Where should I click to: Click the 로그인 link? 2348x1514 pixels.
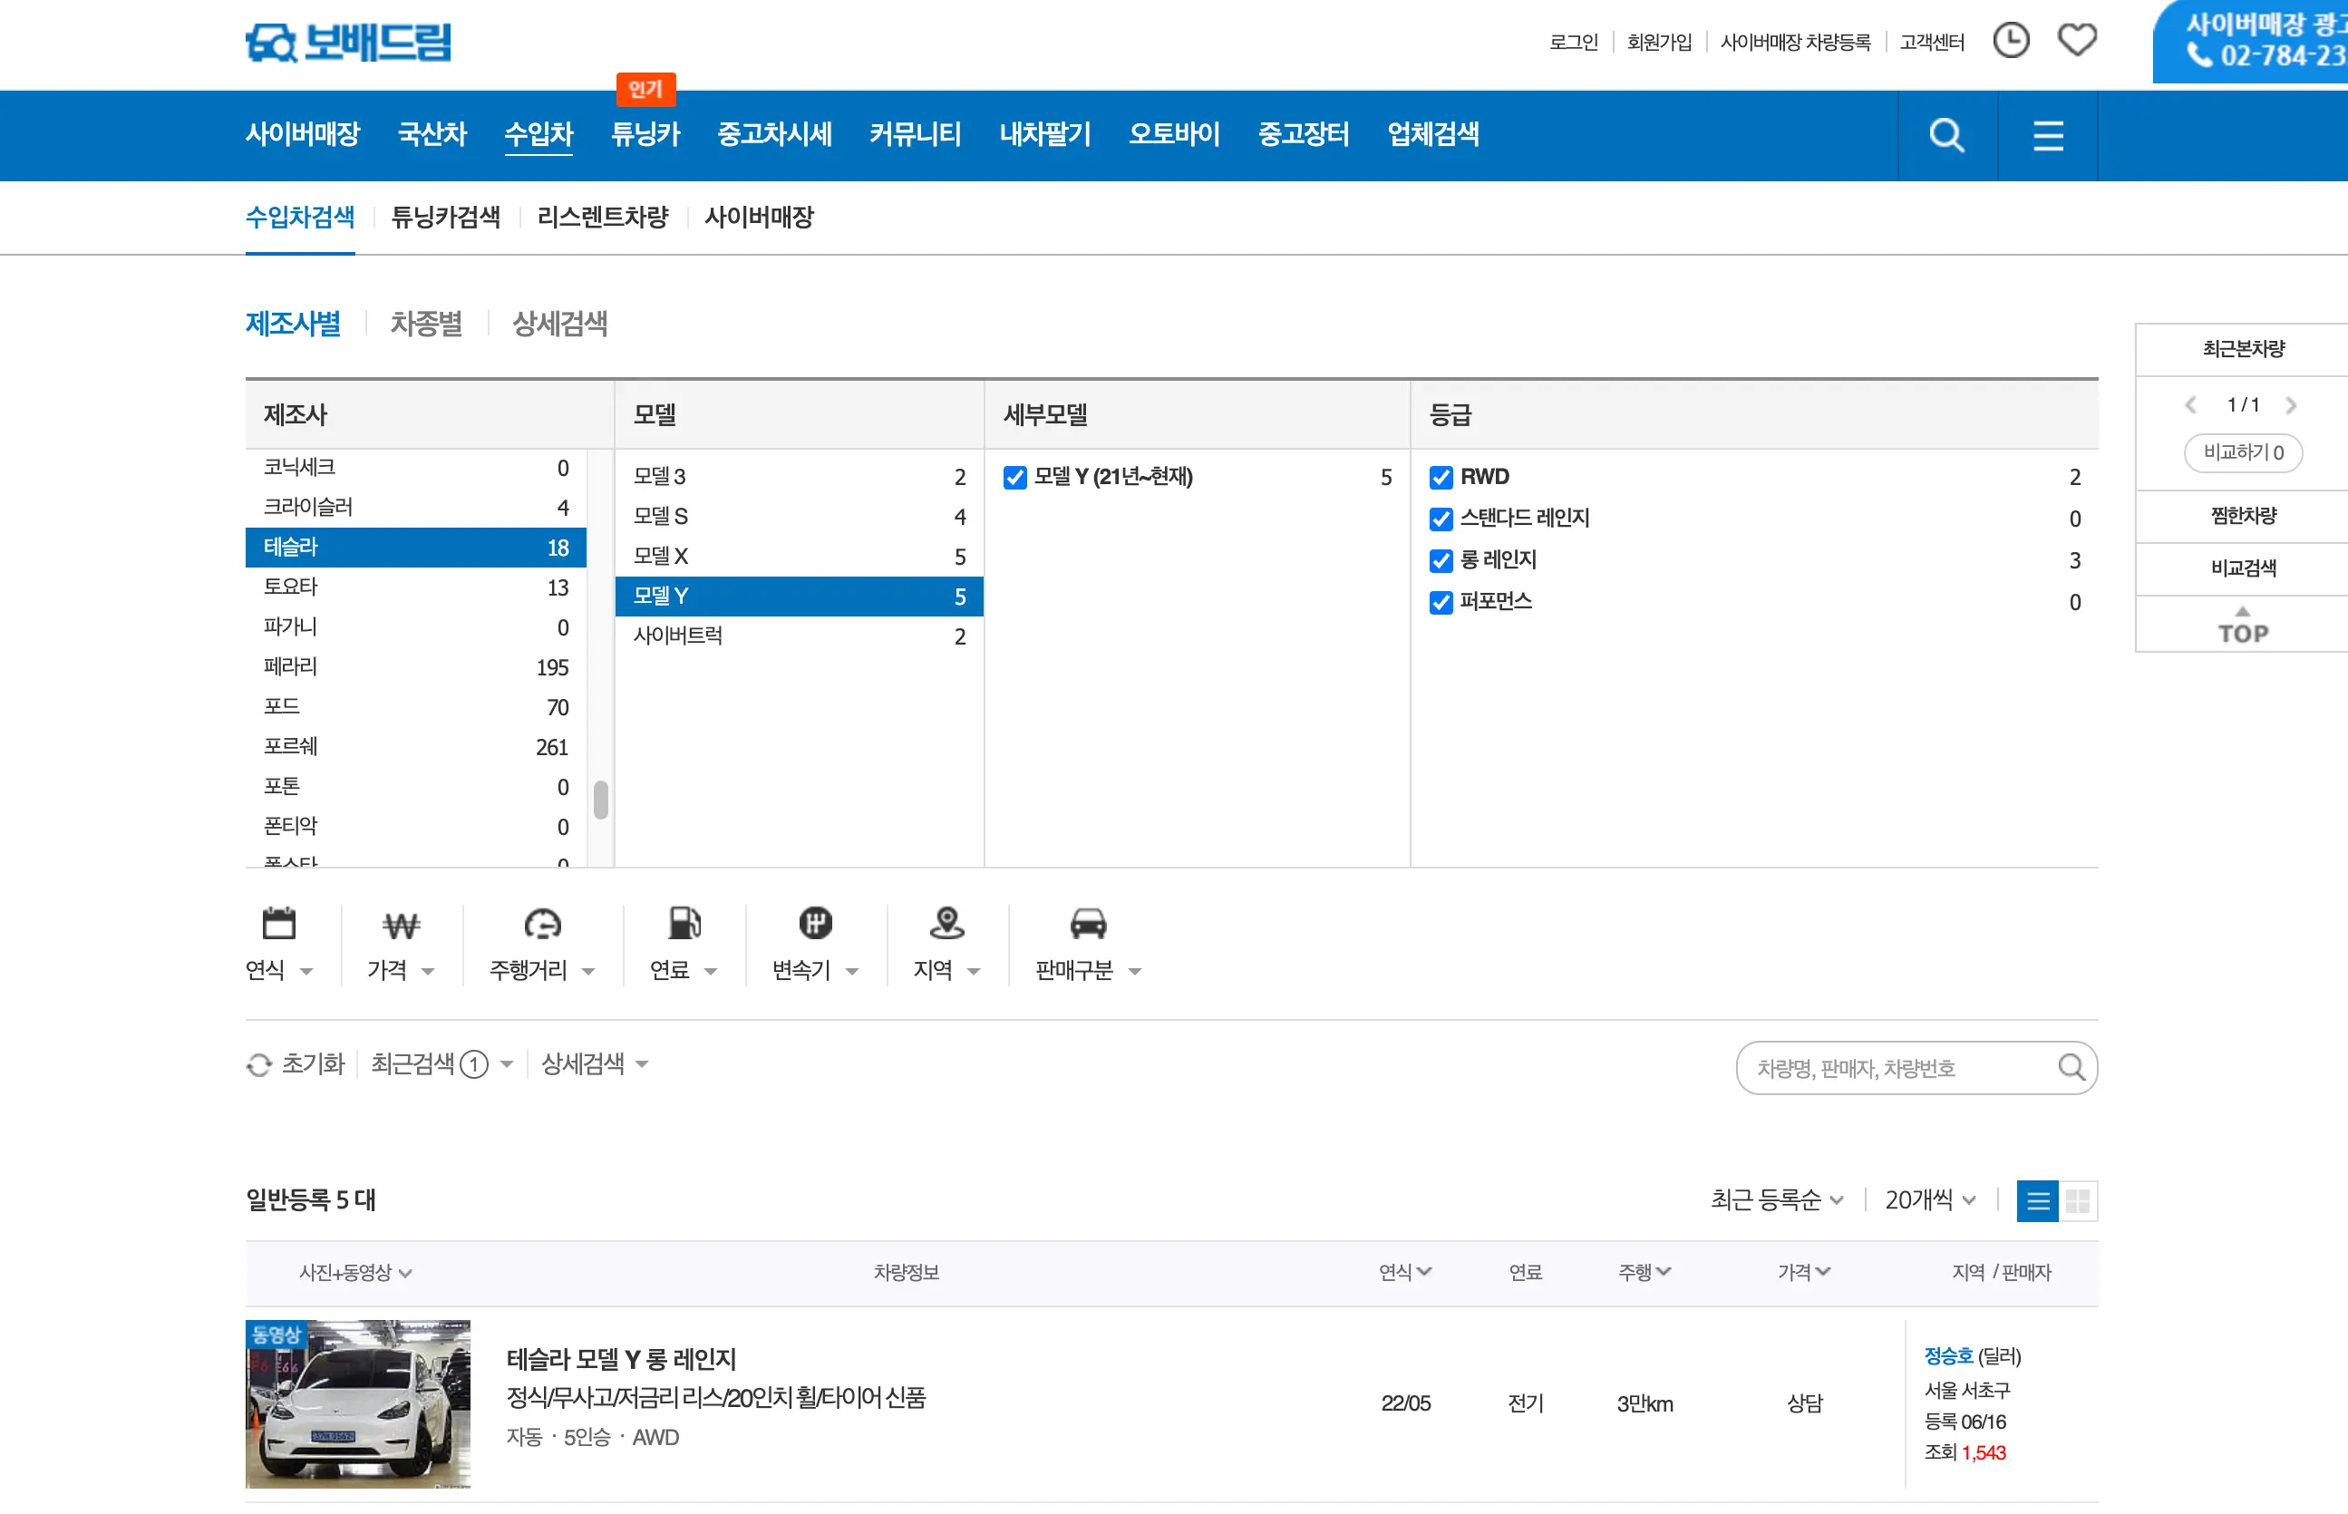coord(1574,43)
